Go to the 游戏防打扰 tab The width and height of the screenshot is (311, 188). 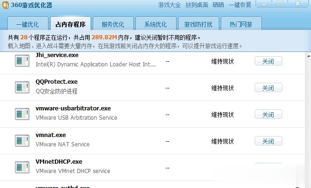pos(198,24)
